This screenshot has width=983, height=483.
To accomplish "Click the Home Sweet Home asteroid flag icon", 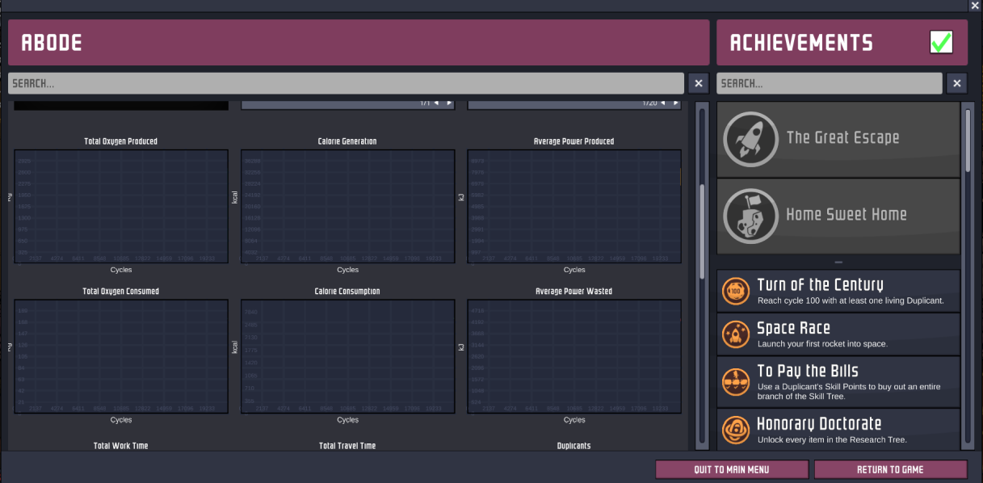I will [750, 216].
